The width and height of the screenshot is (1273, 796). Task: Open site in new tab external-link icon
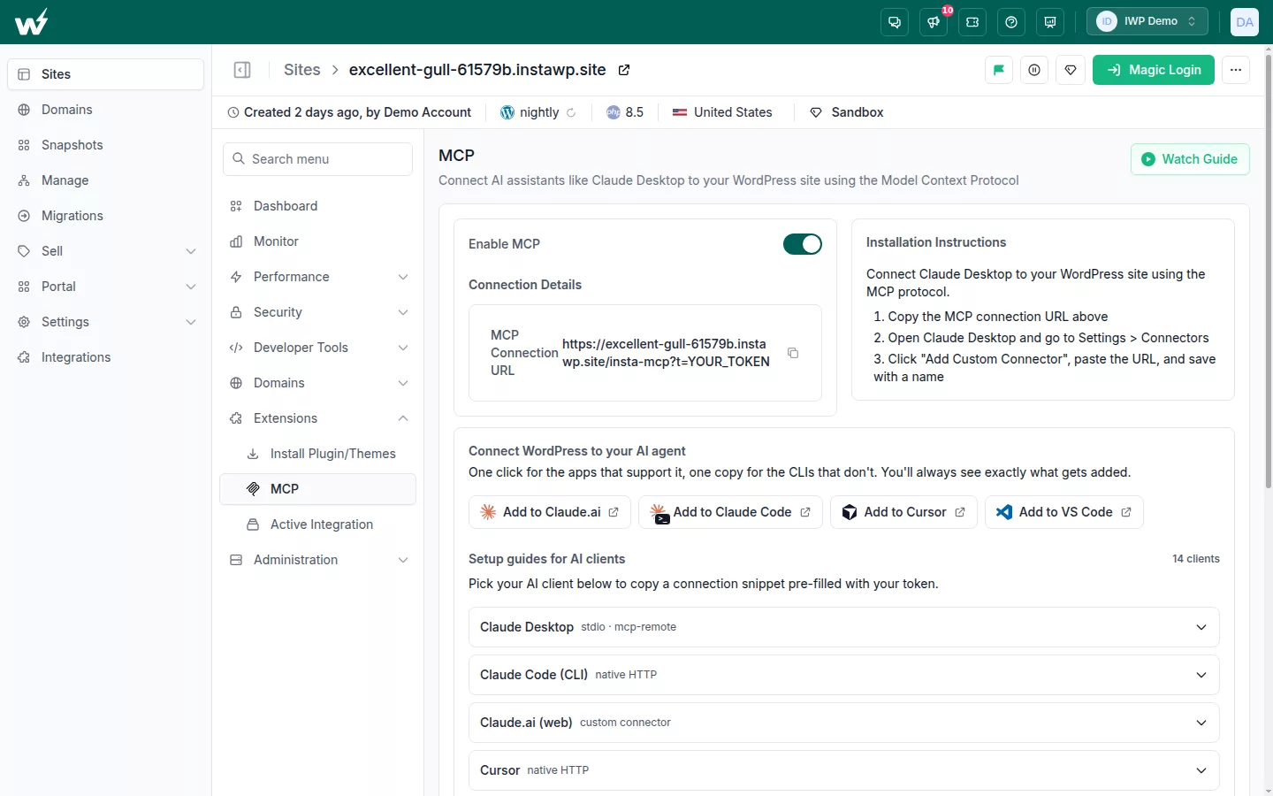[624, 70]
